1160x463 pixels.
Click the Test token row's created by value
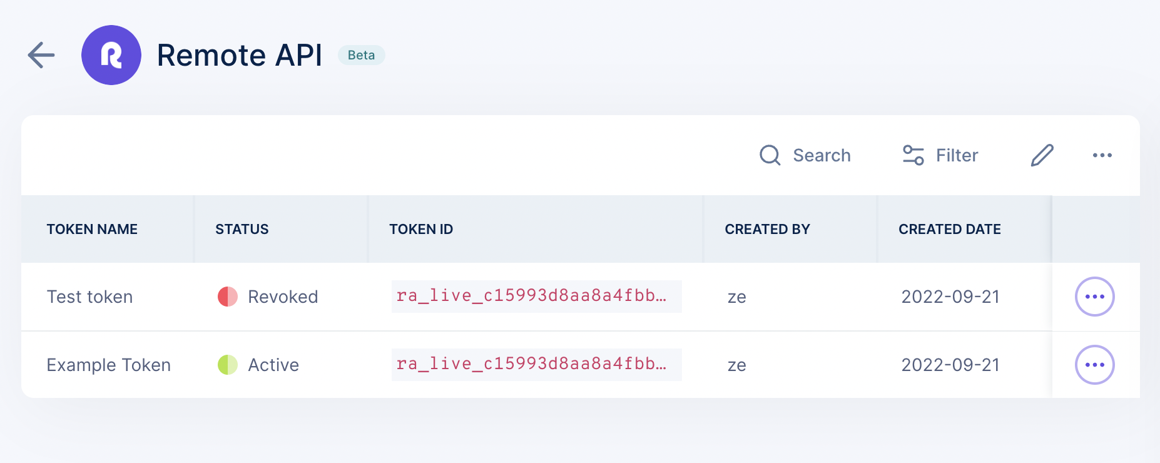tap(737, 297)
